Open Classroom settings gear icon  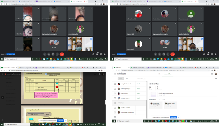216,79
